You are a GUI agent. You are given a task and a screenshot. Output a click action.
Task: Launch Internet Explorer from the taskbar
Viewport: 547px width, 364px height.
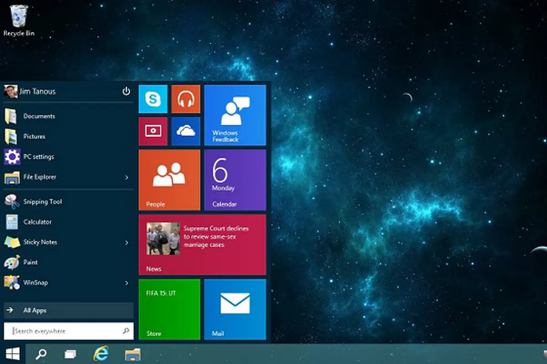(x=101, y=354)
